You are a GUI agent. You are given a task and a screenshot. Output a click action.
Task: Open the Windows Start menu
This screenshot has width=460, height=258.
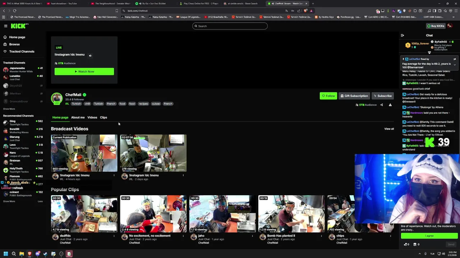(x=6, y=254)
